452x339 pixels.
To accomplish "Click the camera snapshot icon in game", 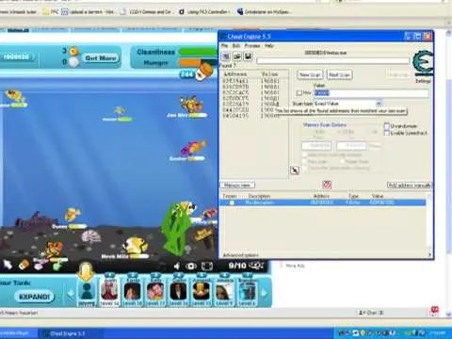I will tap(191, 266).
